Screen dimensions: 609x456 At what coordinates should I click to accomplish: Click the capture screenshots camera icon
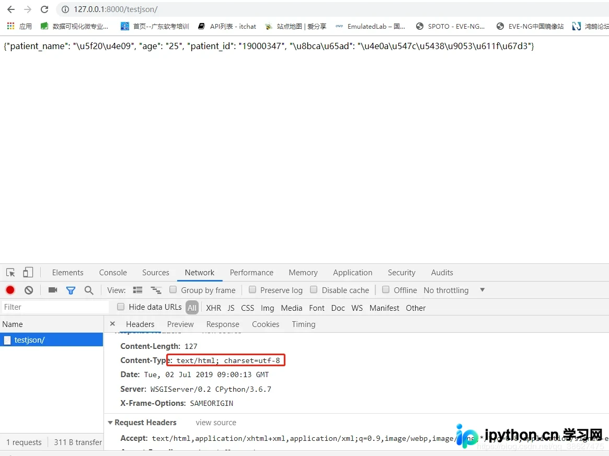pos(53,290)
